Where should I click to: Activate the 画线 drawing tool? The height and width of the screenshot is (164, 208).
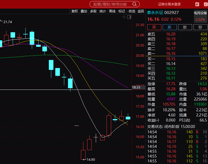(x=112, y=11)
